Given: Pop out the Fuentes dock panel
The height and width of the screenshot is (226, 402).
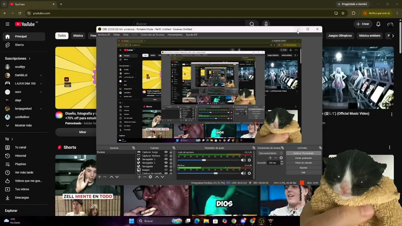Looking at the screenshot, I should [174, 148].
